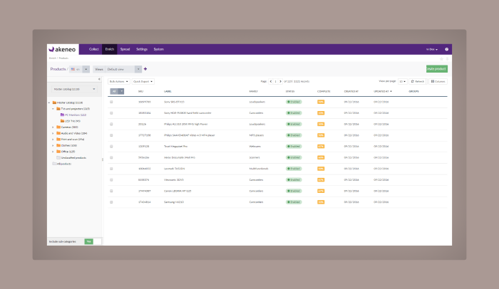Collapse the category sidebar with double-chevron icon
The width and height of the screenshot is (499, 289).
[x=99, y=79]
